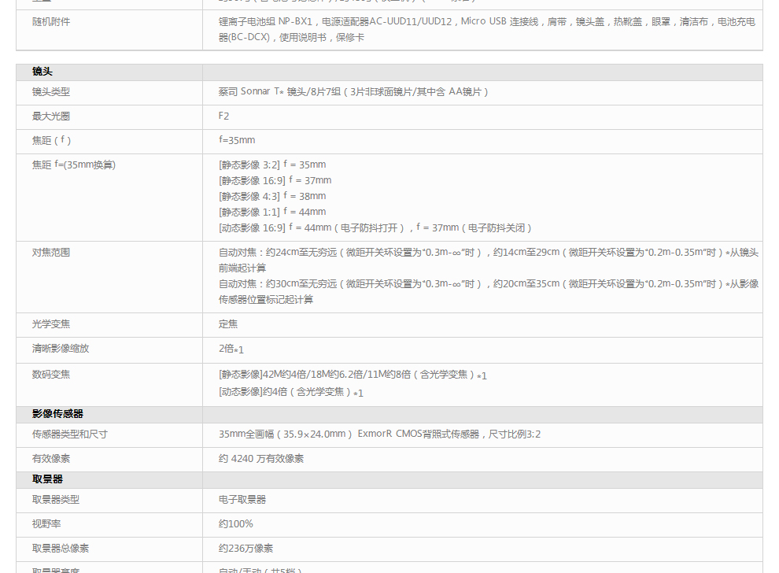Click the 数码变焦 row label

click(51, 375)
